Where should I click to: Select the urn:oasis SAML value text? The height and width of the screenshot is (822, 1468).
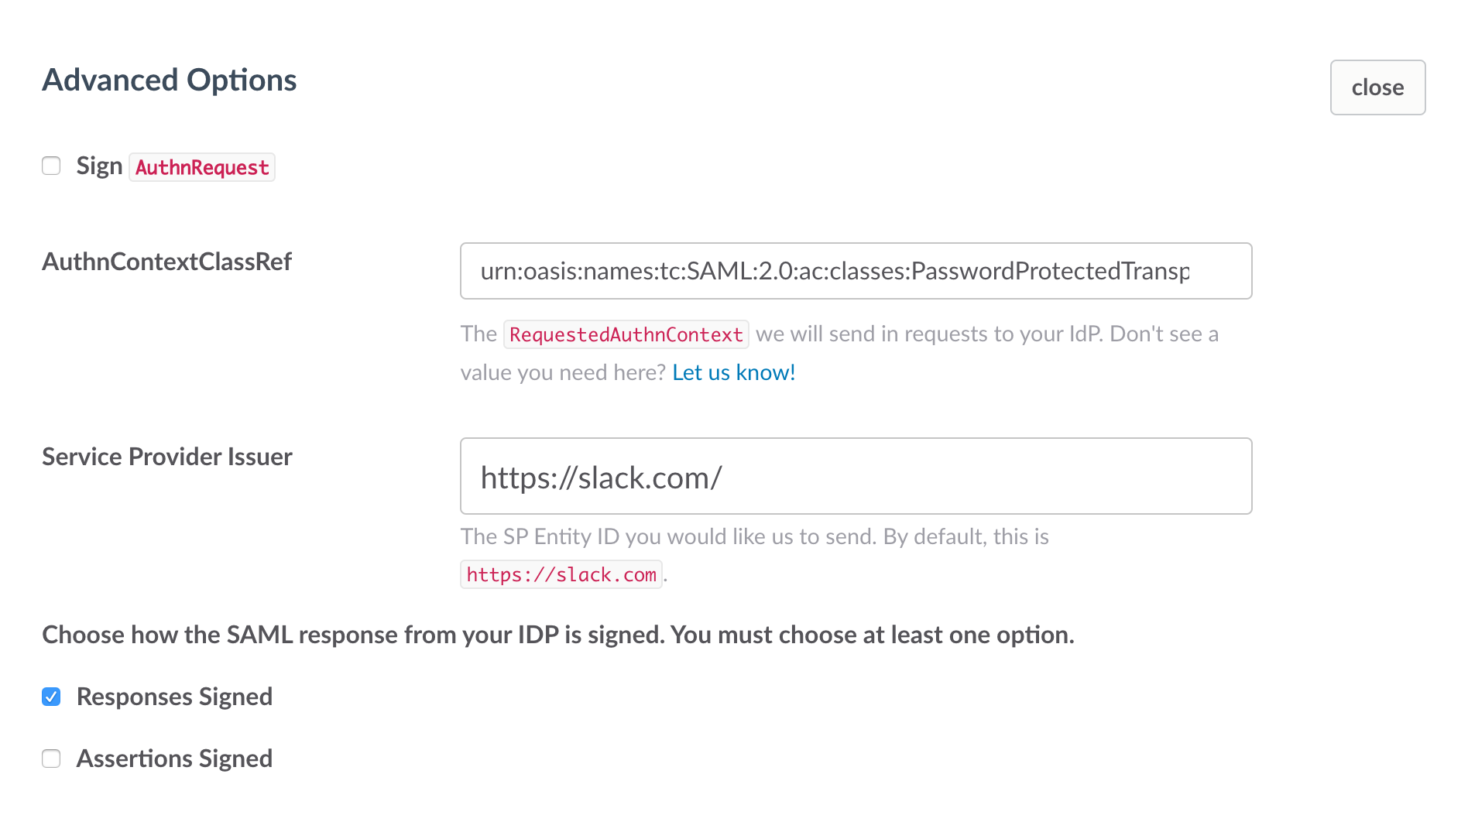point(835,271)
